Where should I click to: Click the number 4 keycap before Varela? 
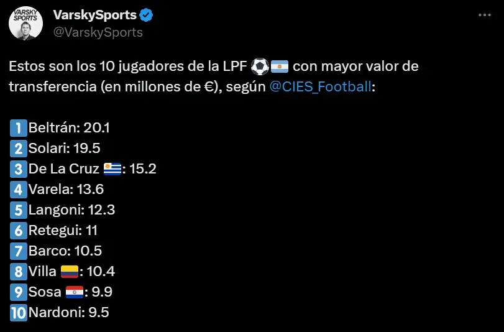pyautogui.click(x=19, y=189)
